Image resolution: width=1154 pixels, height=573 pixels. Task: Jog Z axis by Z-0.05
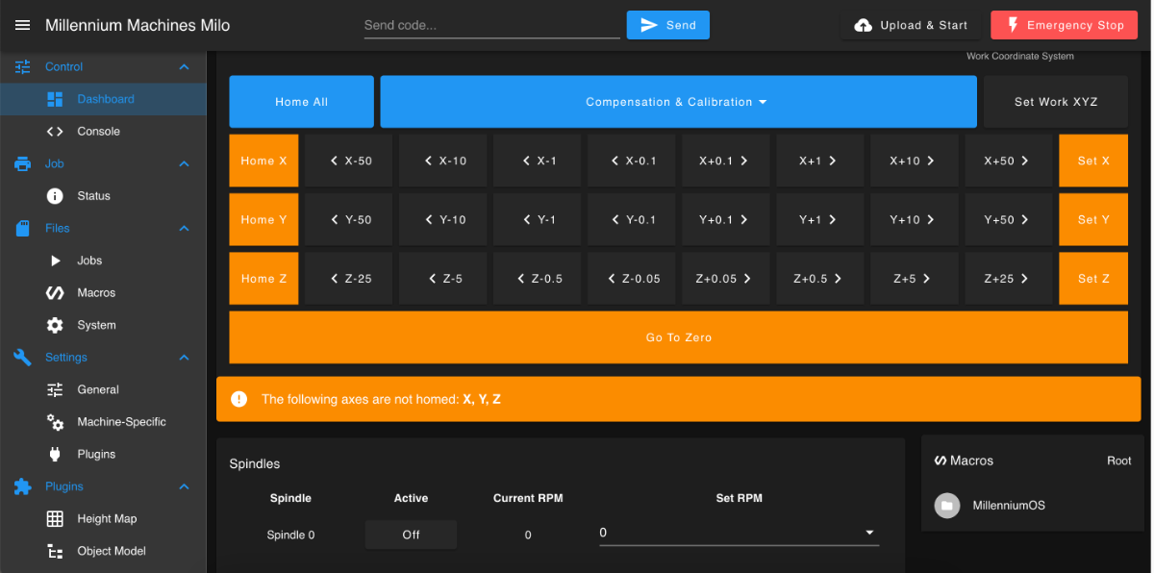point(631,279)
